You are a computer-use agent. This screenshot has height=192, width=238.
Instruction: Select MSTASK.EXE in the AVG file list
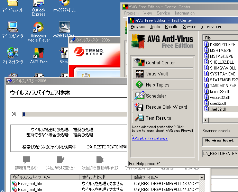(221, 56)
